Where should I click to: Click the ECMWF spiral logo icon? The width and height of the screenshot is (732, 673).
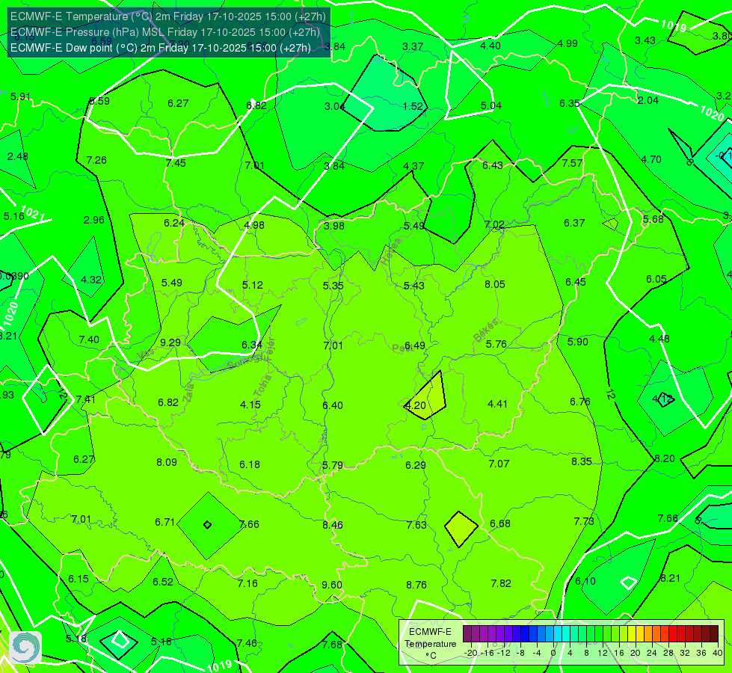pos(25,648)
